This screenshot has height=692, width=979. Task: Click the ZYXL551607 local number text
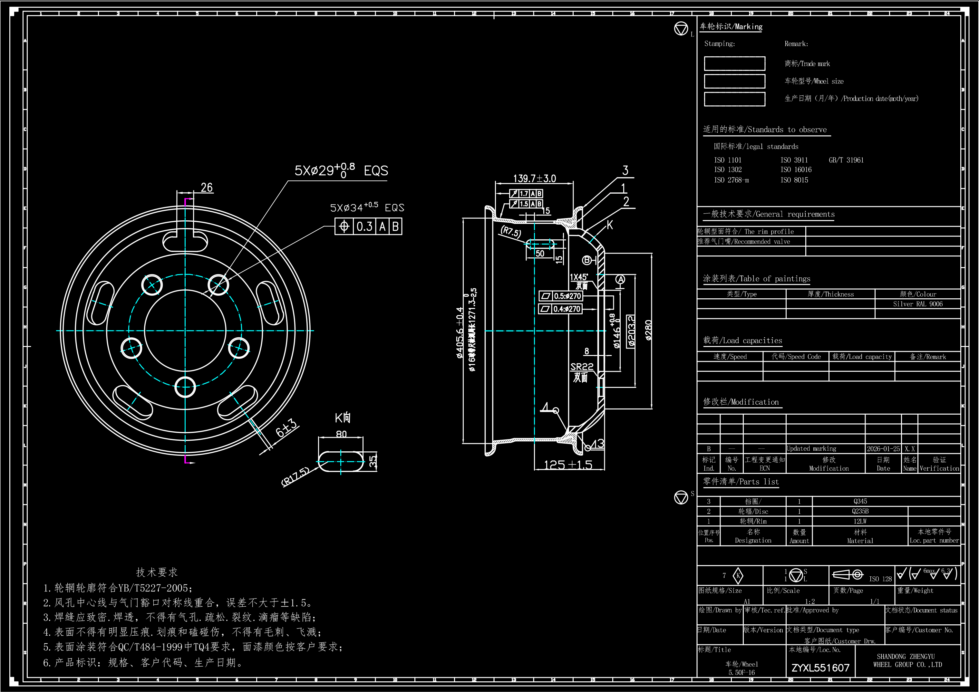[820, 668]
